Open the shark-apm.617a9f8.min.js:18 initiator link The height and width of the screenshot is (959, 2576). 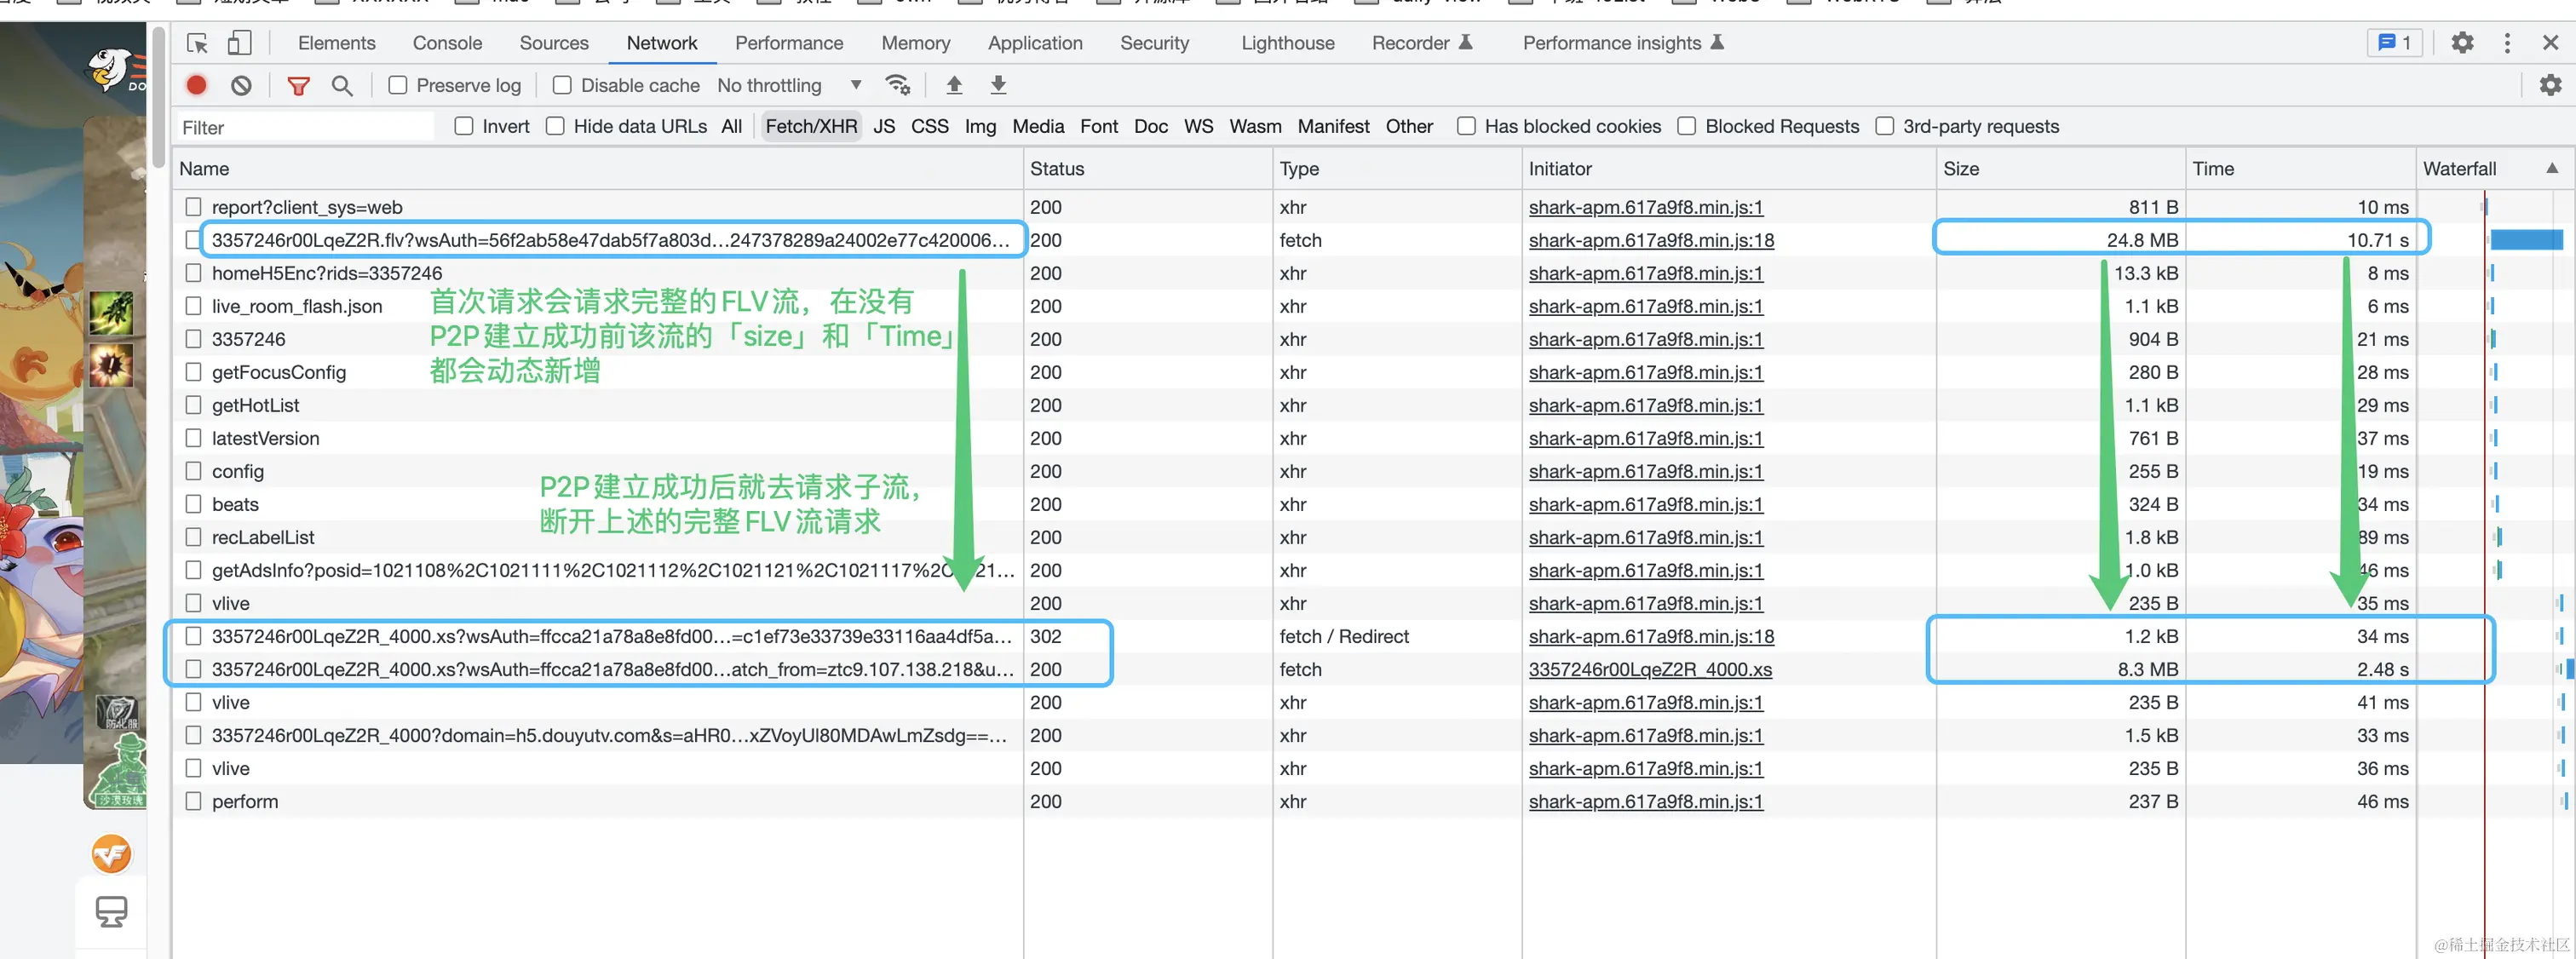(x=1651, y=240)
